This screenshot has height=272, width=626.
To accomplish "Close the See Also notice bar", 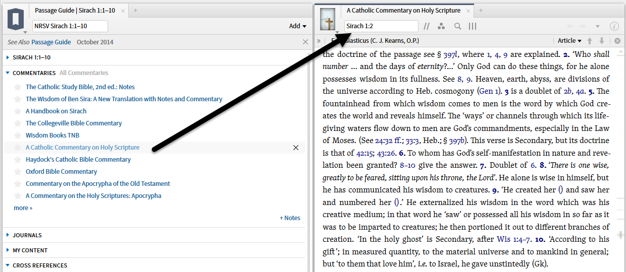I will click(305, 42).
